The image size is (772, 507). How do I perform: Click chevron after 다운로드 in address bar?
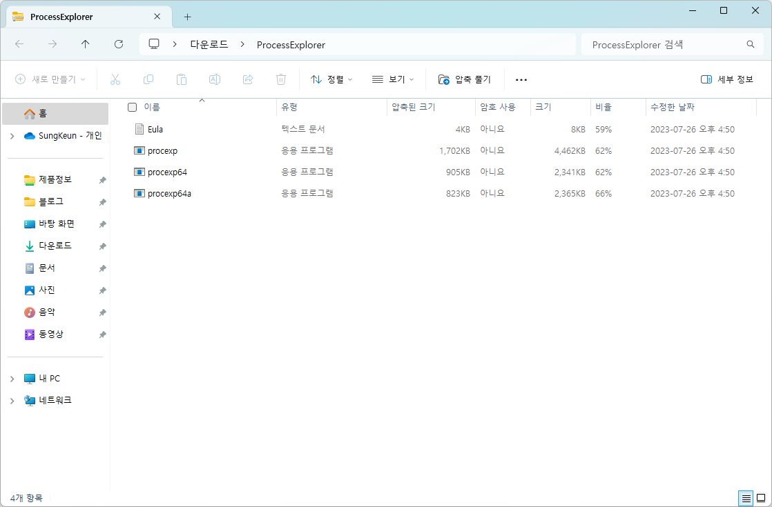click(242, 44)
